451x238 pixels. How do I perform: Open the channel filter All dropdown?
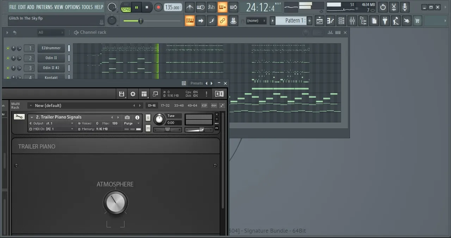pos(51,32)
